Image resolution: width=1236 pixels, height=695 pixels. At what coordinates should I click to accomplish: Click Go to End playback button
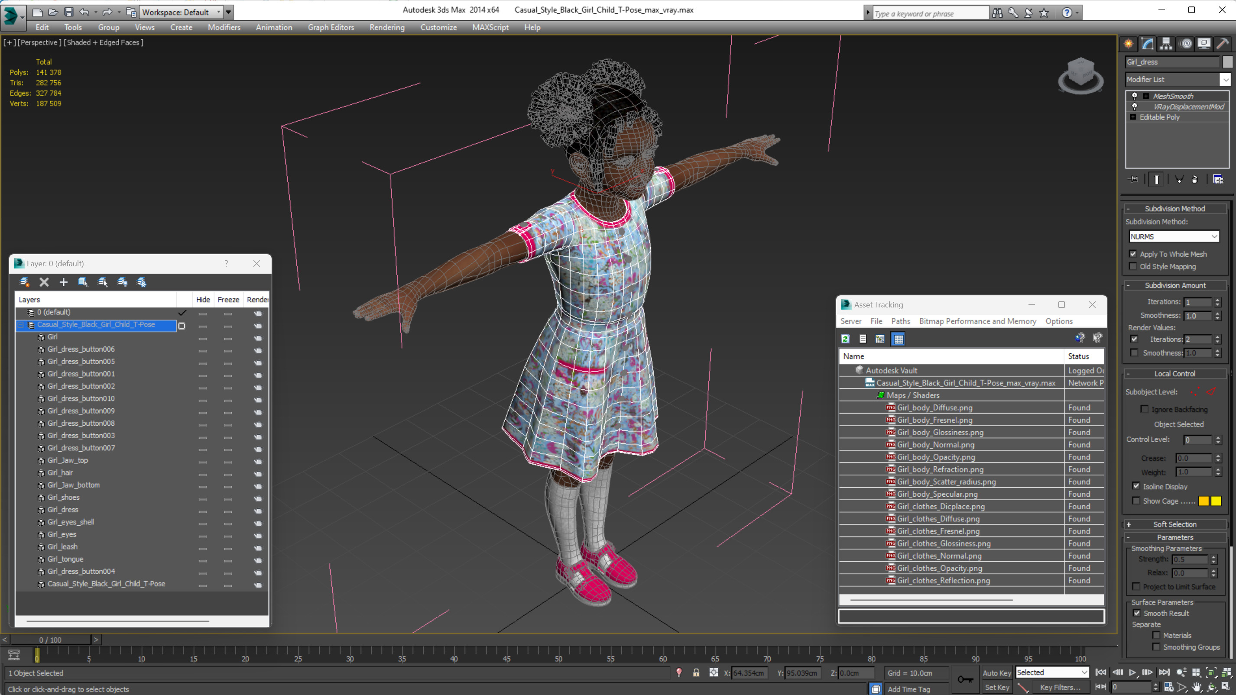[1164, 672]
